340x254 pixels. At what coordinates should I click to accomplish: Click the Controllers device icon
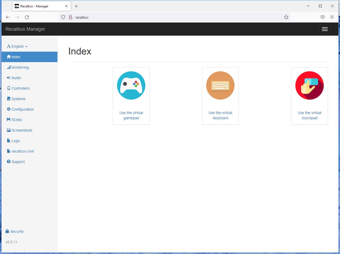[x=9, y=88]
